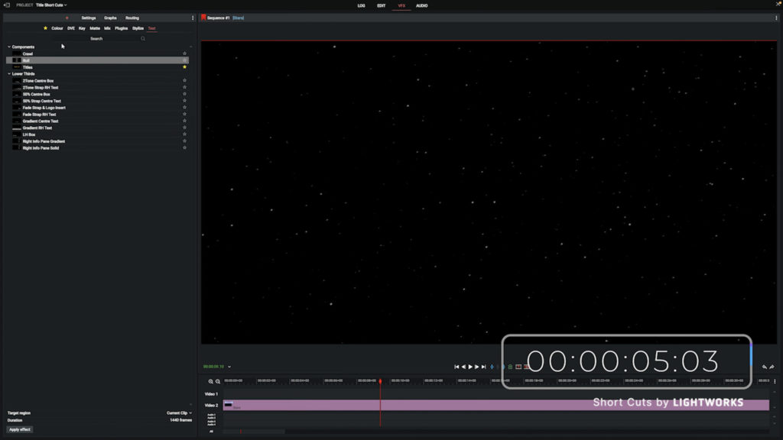This screenshot has width=783, height=440.
Task: Open the effects panel three-dot menu
Action: pos(192,18)
